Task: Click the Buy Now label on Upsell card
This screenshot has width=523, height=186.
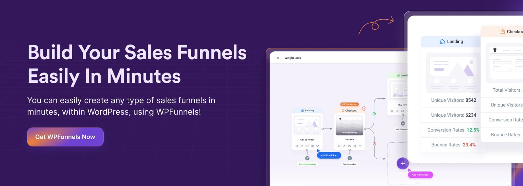Action: click(x=403, y=105)
